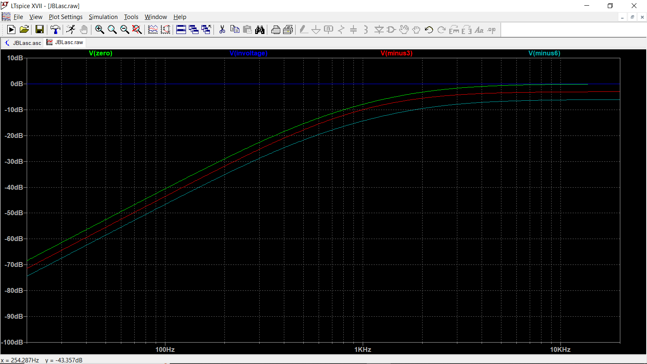Click the V(involtage) trace label
The image size is (647, 364).
click(249, 53)
